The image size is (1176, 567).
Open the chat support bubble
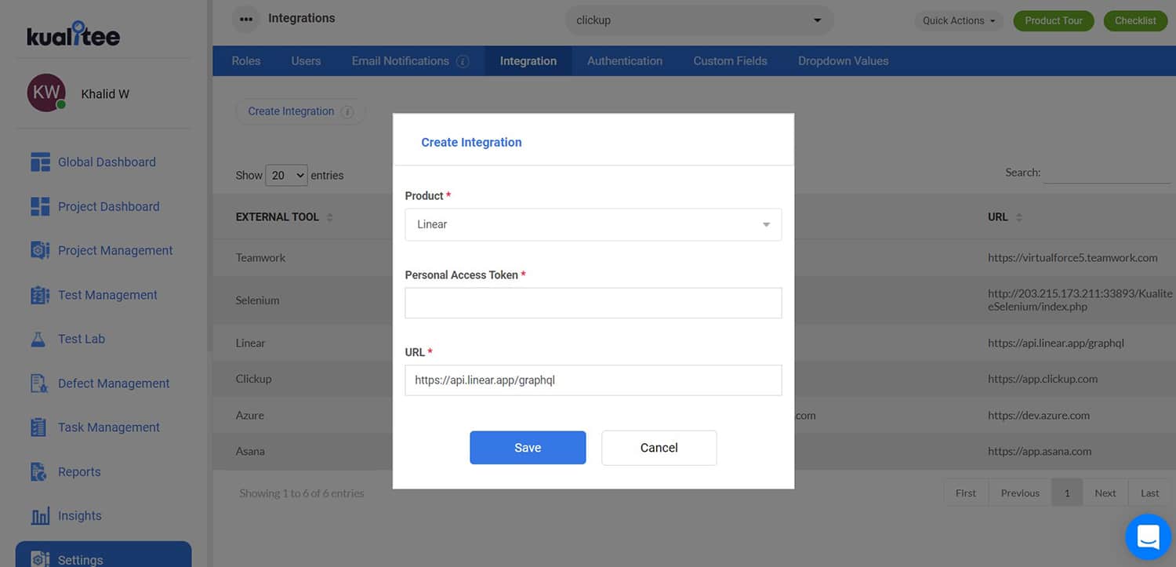pyautogui.click(x=1148, y=537)
